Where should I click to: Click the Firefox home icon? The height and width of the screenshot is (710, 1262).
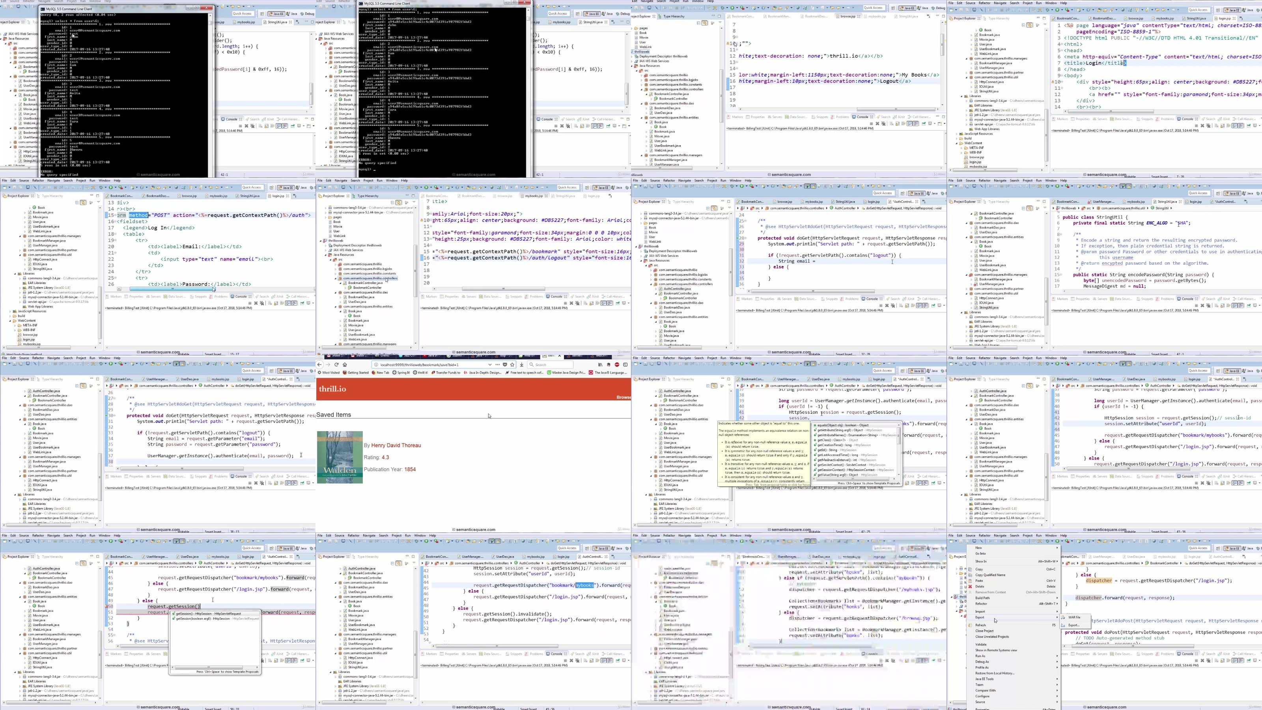coord(345,364)
